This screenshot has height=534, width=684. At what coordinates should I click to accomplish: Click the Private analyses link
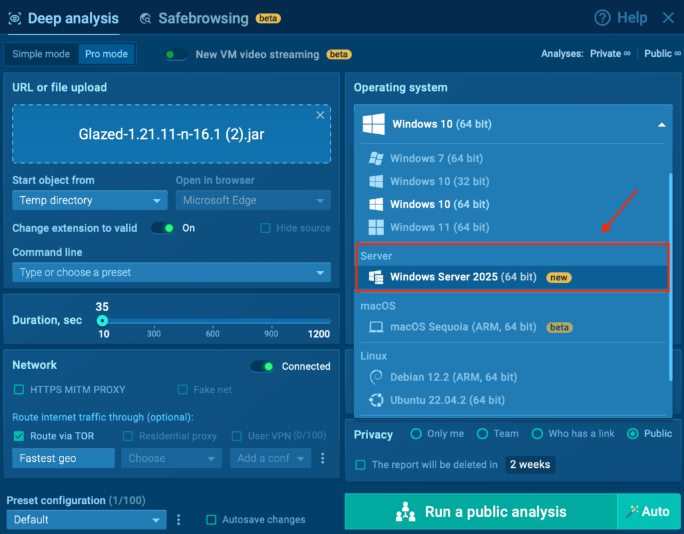(610, 53)
